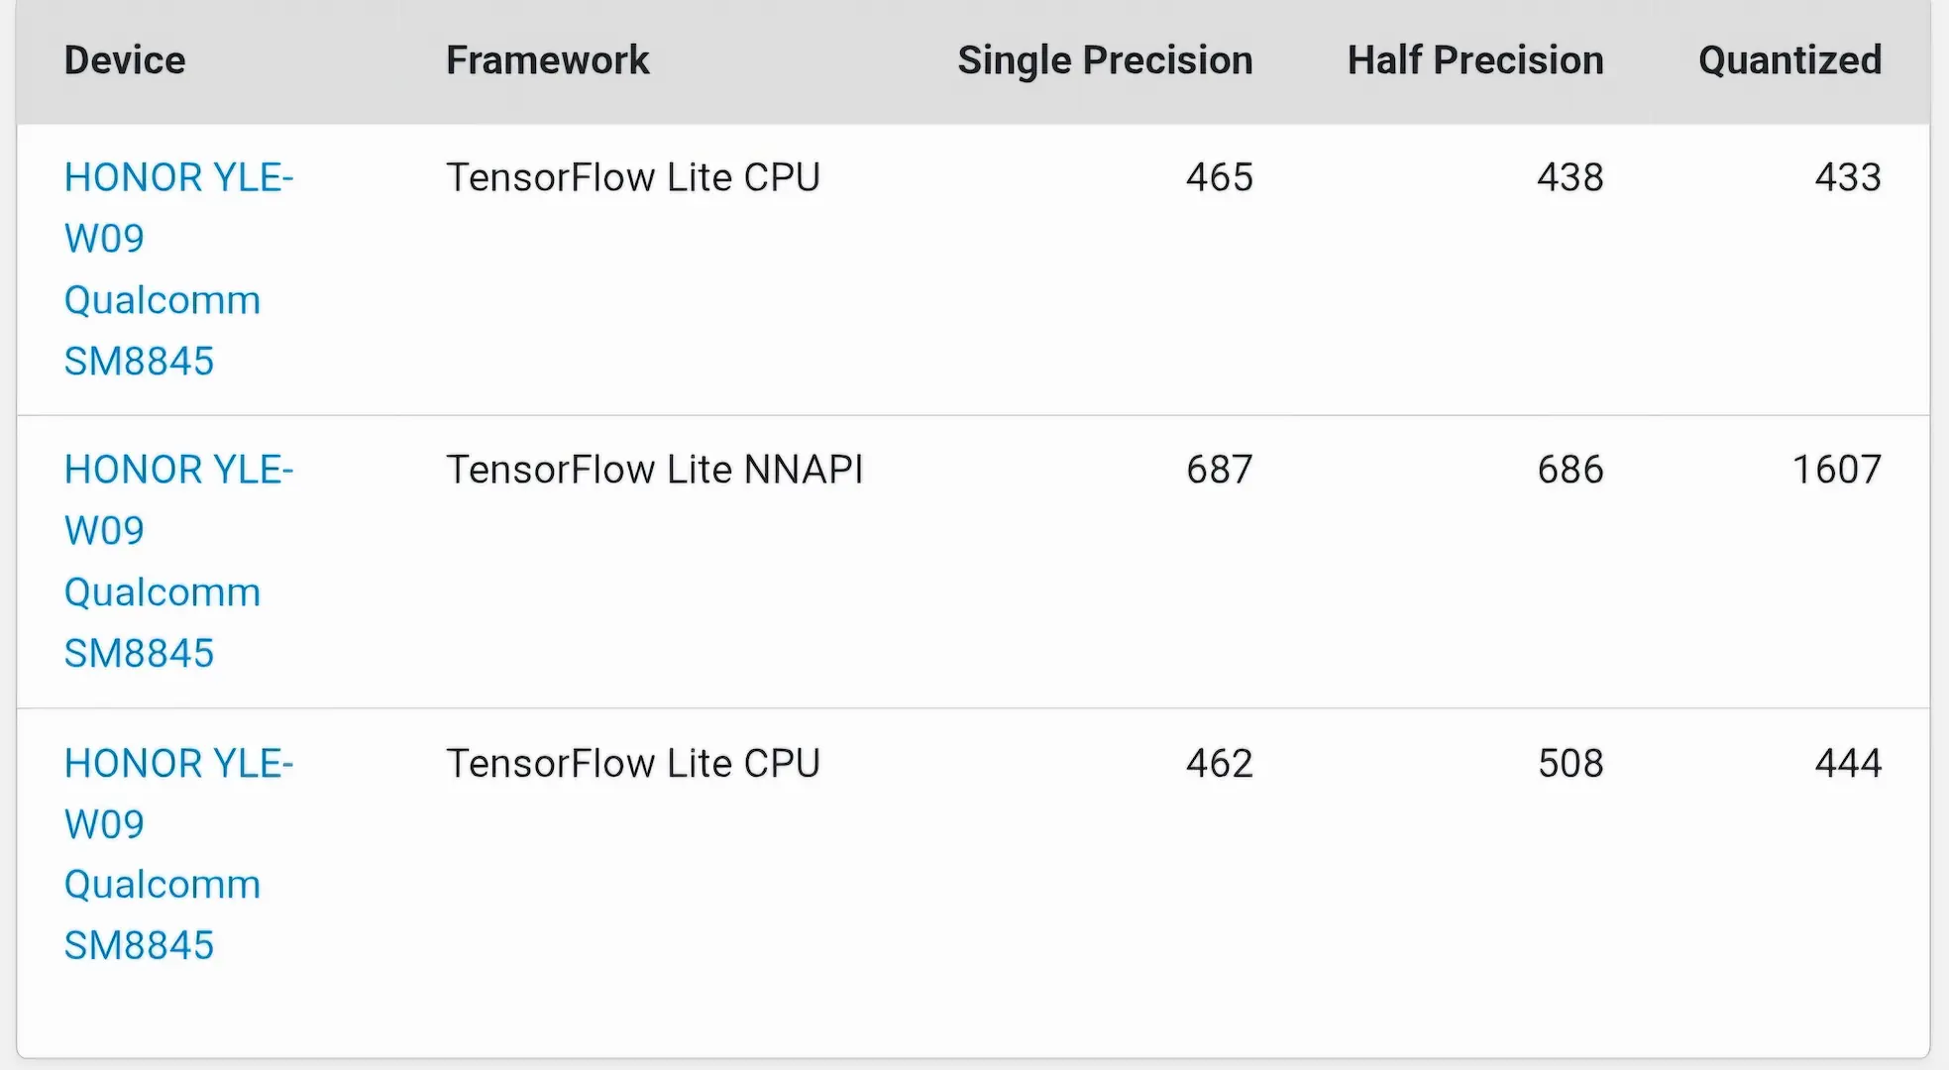Click the Framework column header
Screen dimensions: 1949x1070
[547, 60]
